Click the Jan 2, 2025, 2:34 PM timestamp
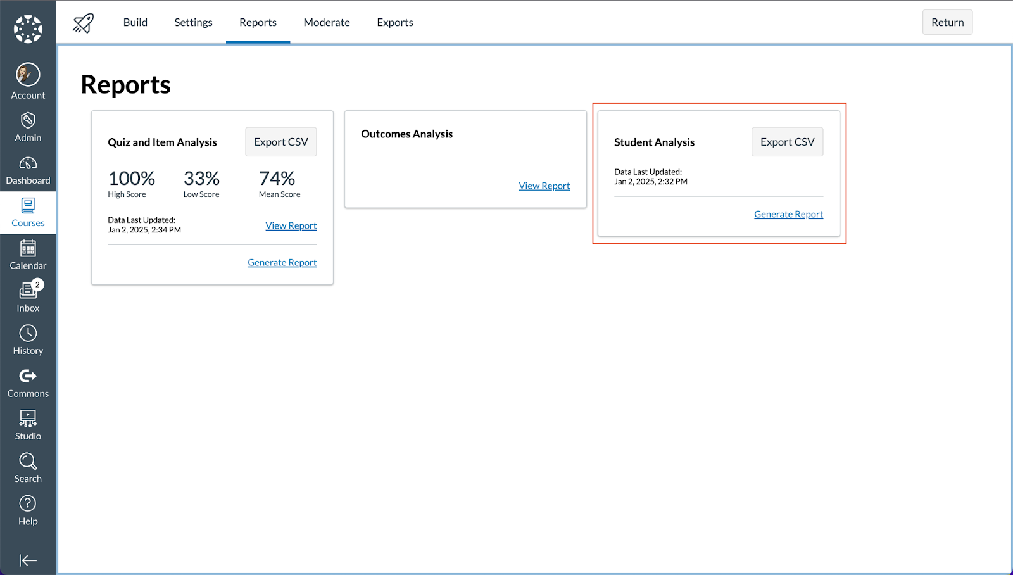Screen dimensions: 1013x575 (144, 230)
